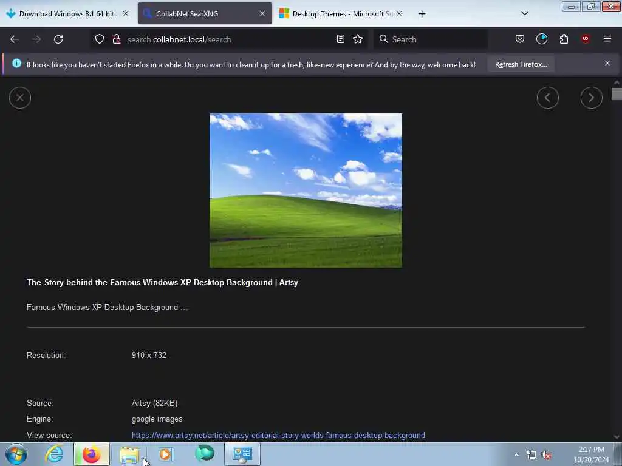Show the next image result
The height and width of the screenshot is (466, 622).
click(x=592, y=98)
